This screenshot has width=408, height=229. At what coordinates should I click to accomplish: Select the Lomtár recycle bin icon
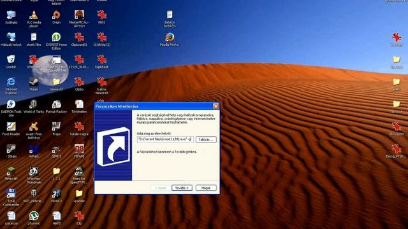point(11,60)
